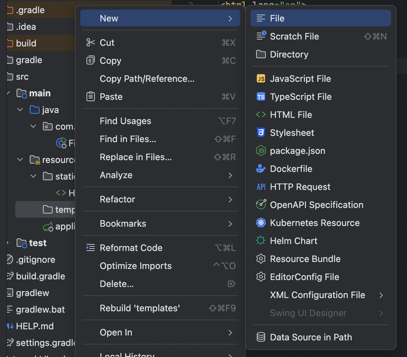Click the HTTP Request API icon
Viewport: 407px width, 357px height.
[261, 187]
